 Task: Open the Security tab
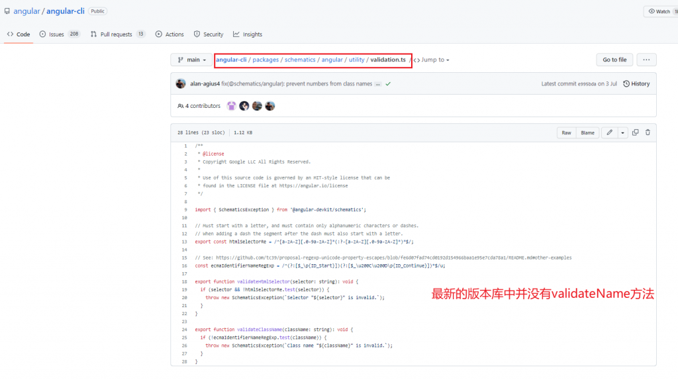(x=209, y=34)
